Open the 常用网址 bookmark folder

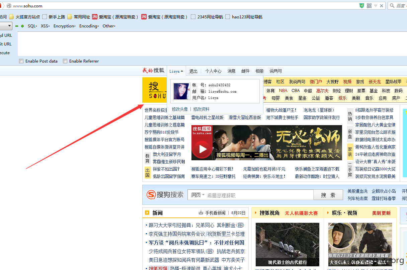click(x=79, y=17)
